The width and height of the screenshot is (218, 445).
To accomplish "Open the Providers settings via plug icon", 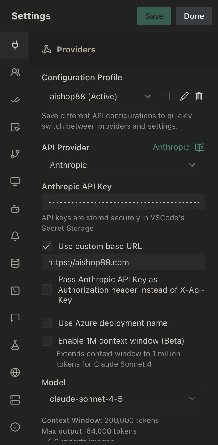I will (14, 45).
